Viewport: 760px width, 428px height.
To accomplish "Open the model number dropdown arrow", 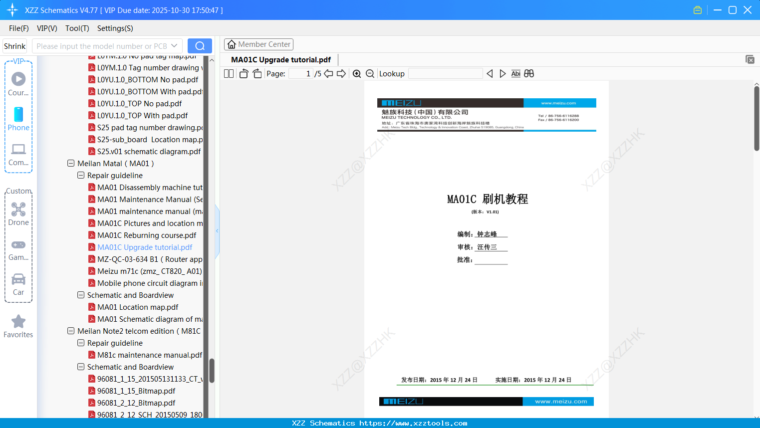I will 174,45.
